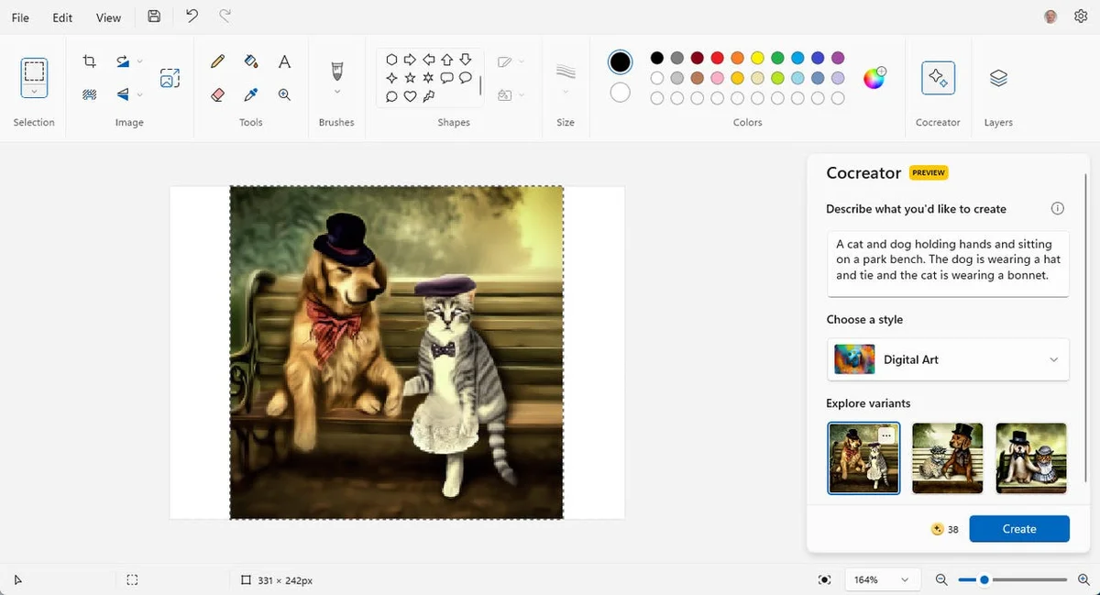The image size is (1100, 595).
Task: Open the File menu
Action: click(x=20, y=17)
